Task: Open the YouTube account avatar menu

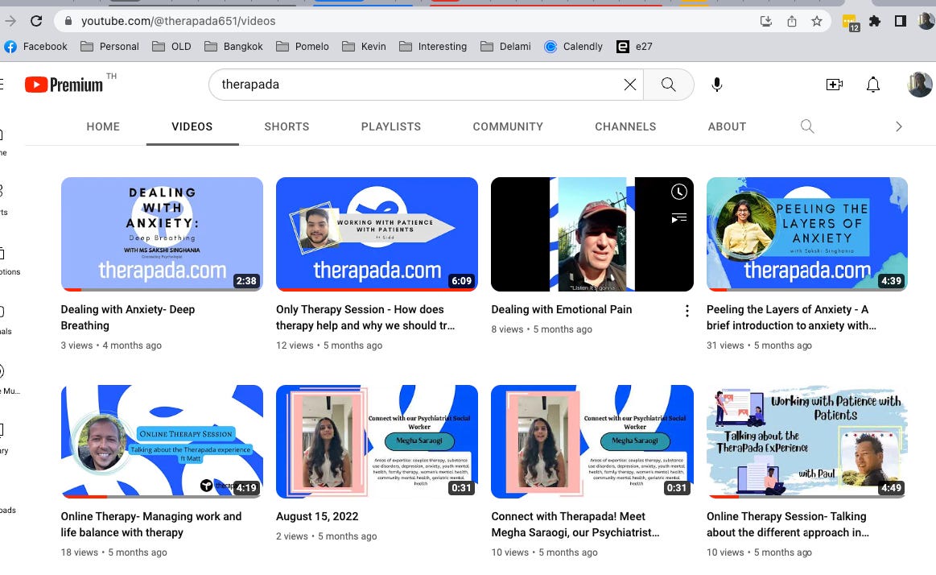Action: click(x=920, y=85)
